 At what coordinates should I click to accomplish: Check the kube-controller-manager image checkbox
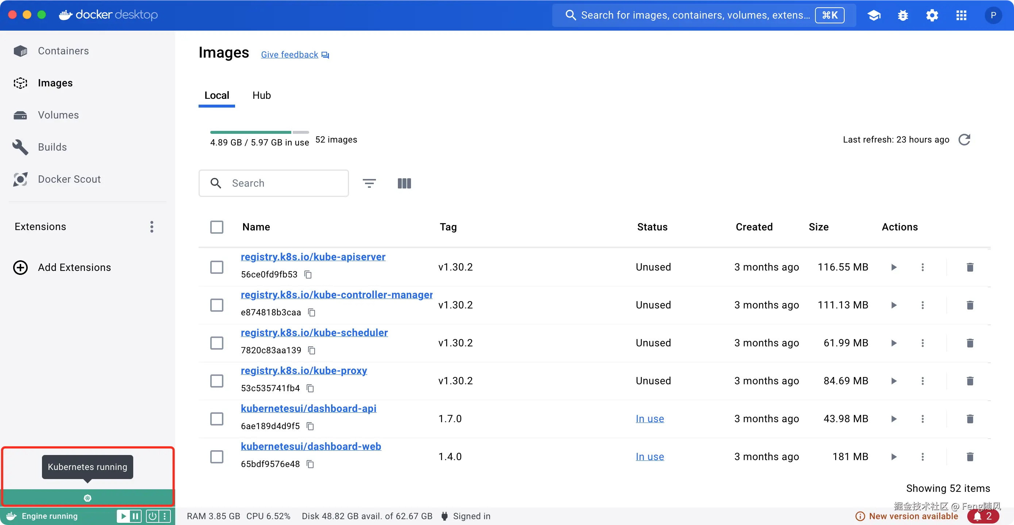(216, 305)
